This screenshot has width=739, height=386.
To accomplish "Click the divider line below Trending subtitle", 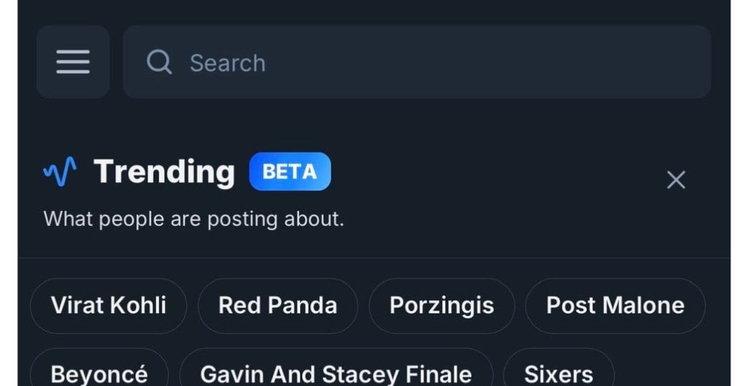I will coord(373,258).
